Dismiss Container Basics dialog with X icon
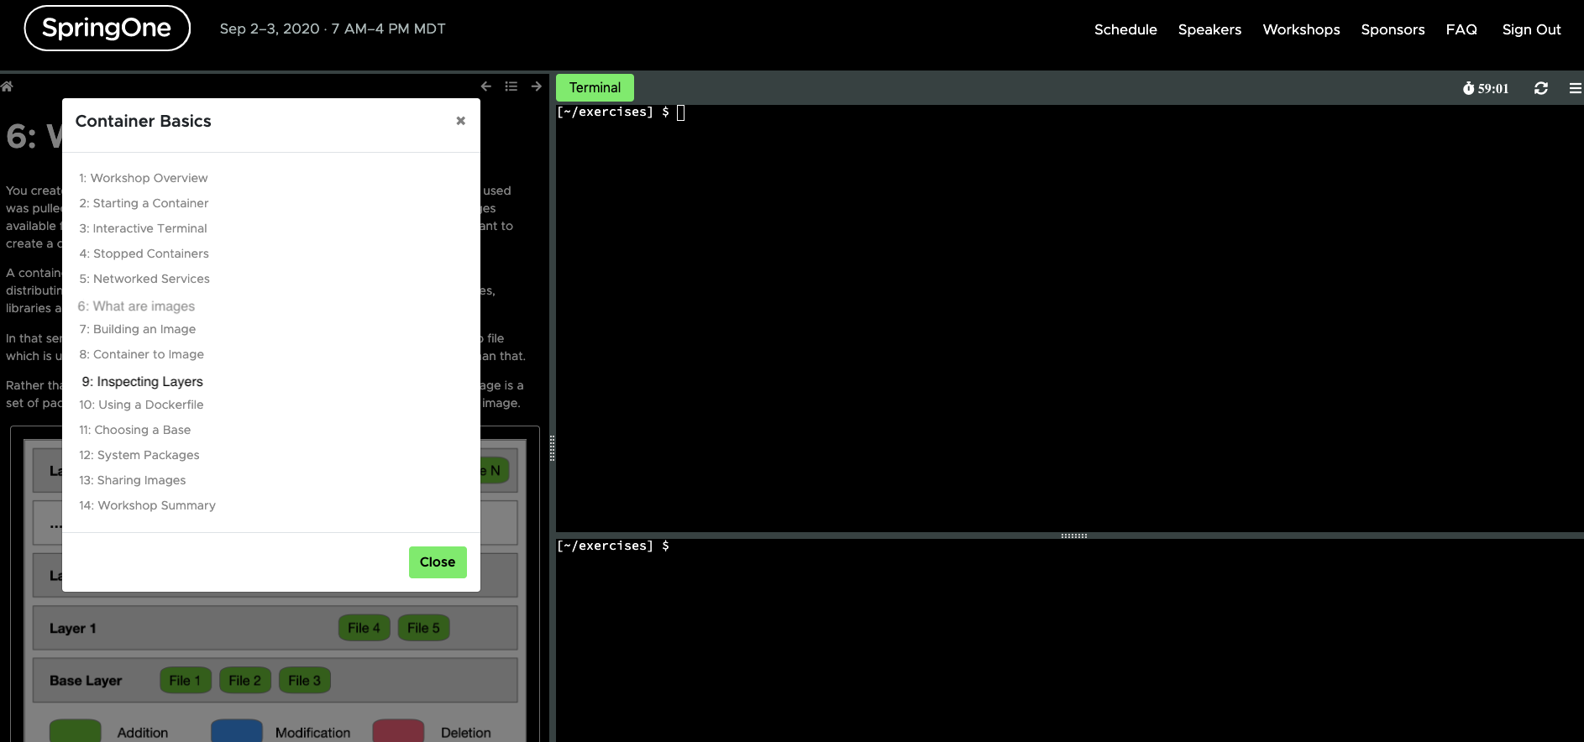1584x742 pixels. point(460,121)
